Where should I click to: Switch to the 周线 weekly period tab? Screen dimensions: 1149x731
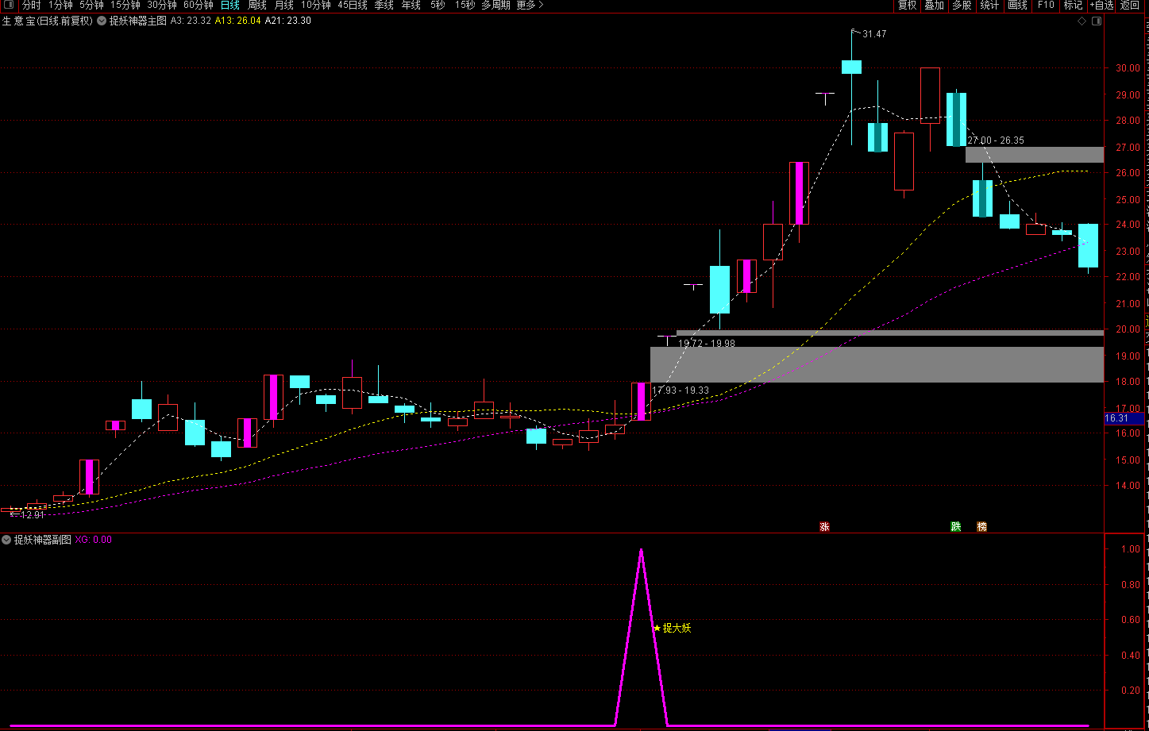(x=256, y=6)
